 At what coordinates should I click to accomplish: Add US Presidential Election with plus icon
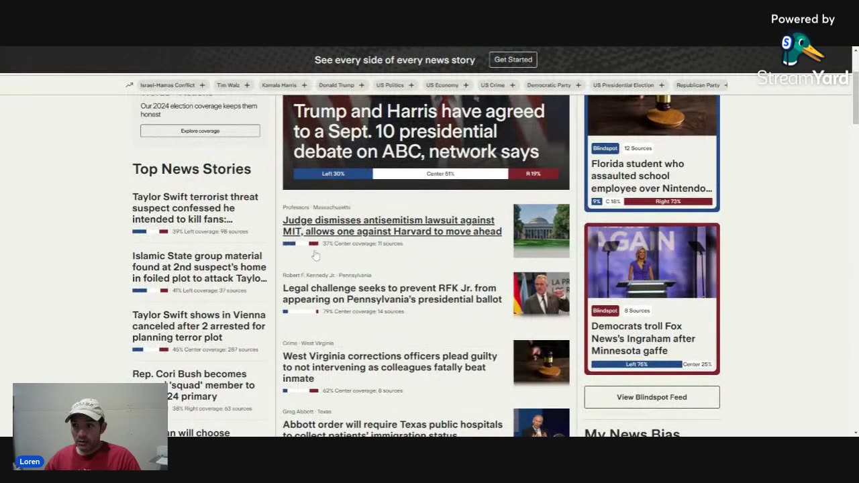(x=662, y=85)
